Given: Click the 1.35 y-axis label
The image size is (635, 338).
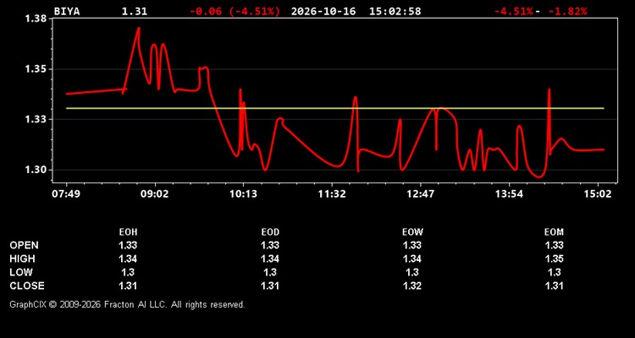Looking at the screenshot, I should click(36, 69).
